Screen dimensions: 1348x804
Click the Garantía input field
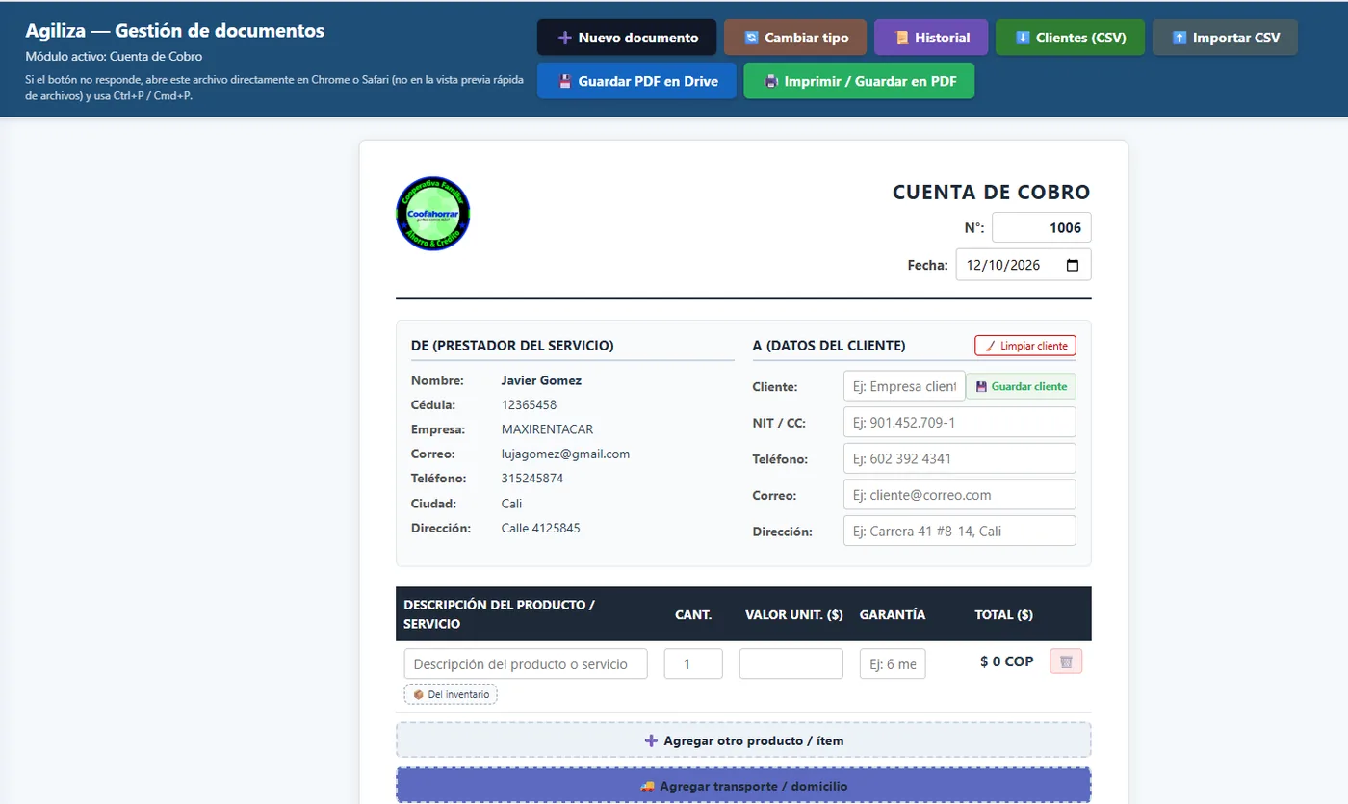[893, 663]
